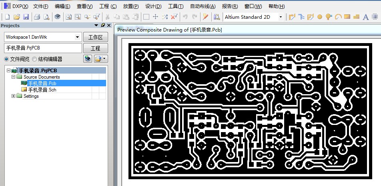This screenshot has height=186, width=381.
Task: Collapse the 手机录音.PrjPCB project node
Action: tap(8, 71)
